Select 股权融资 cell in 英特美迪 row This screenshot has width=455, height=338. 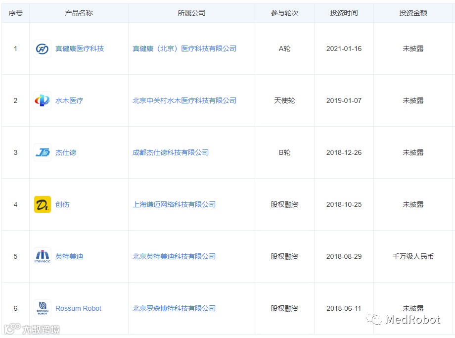click(x=284, y=256)
